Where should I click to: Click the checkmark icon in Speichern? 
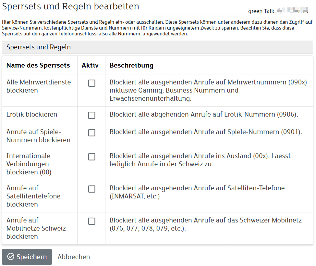click(x=11, y=257)
